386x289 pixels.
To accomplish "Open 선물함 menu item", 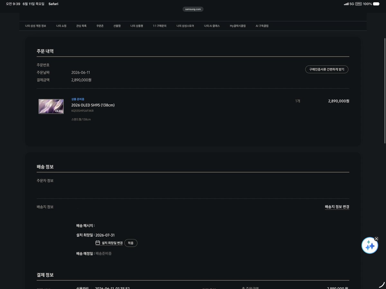I will tap(117, 26).
